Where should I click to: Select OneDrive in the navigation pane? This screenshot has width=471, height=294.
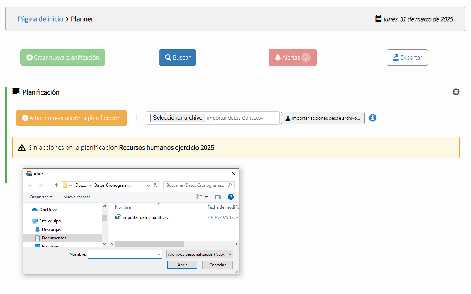[48, 210]
